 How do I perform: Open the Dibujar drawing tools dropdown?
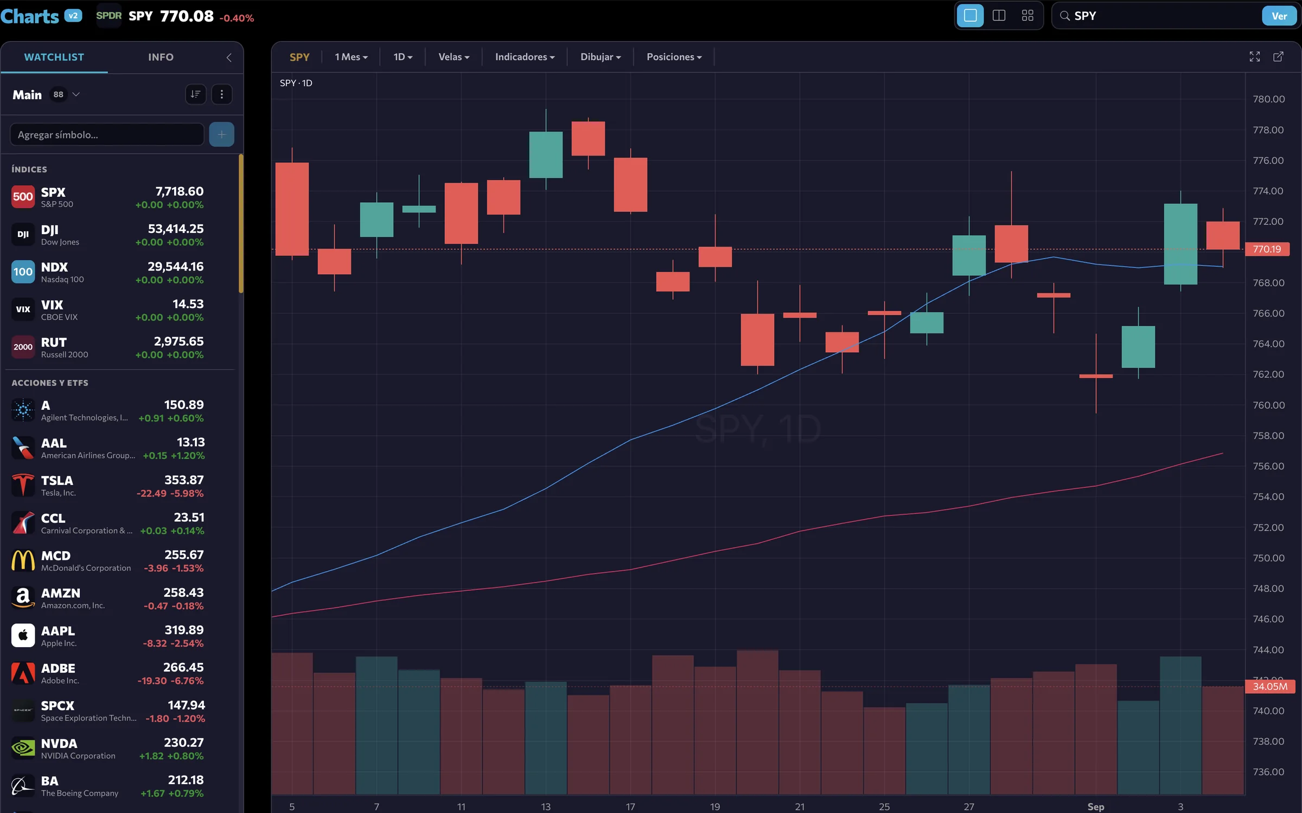point(601,57)
